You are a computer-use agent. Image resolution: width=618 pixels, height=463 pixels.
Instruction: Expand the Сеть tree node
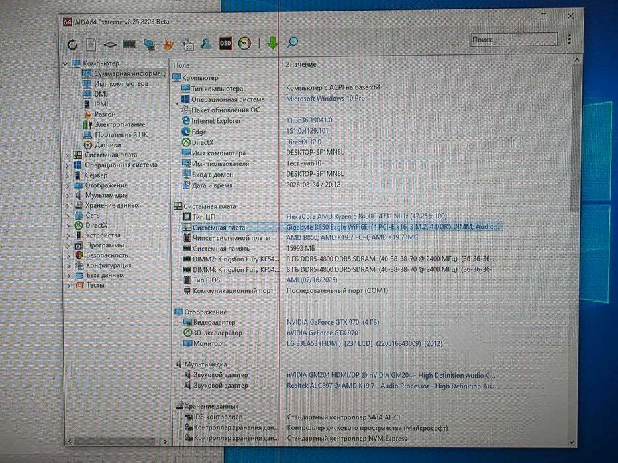(x=68, y=216)
